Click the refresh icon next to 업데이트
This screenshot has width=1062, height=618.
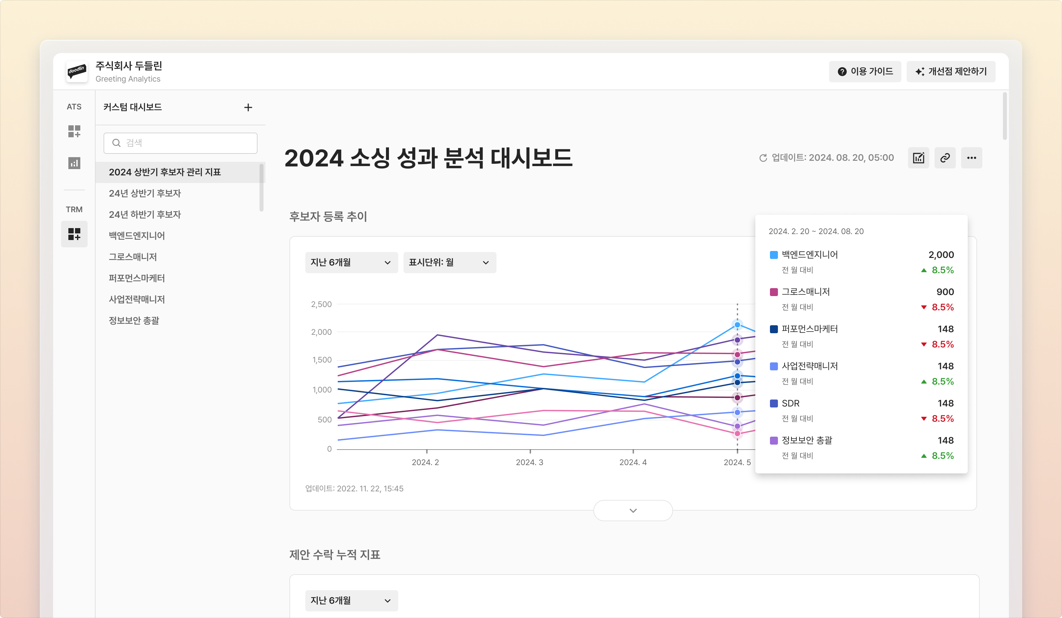tap(763, 158)
